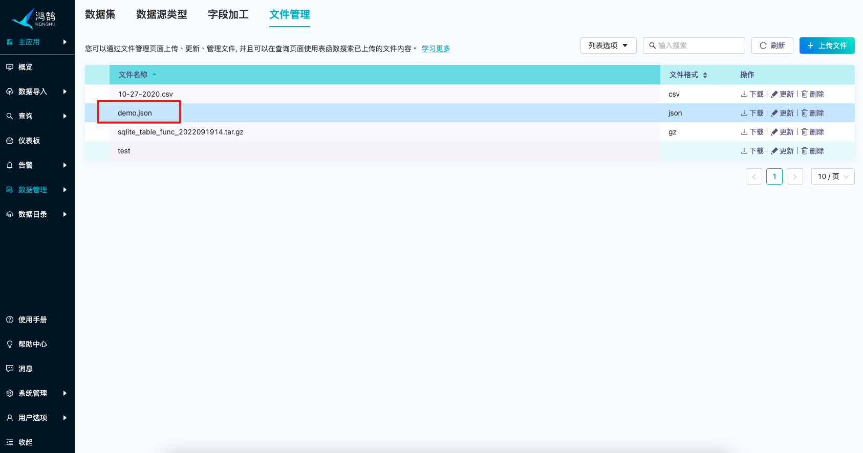Click the json file format cell
Image resolution: width=863 pixels, height=453 pixels.
click(x=675, y=113)
